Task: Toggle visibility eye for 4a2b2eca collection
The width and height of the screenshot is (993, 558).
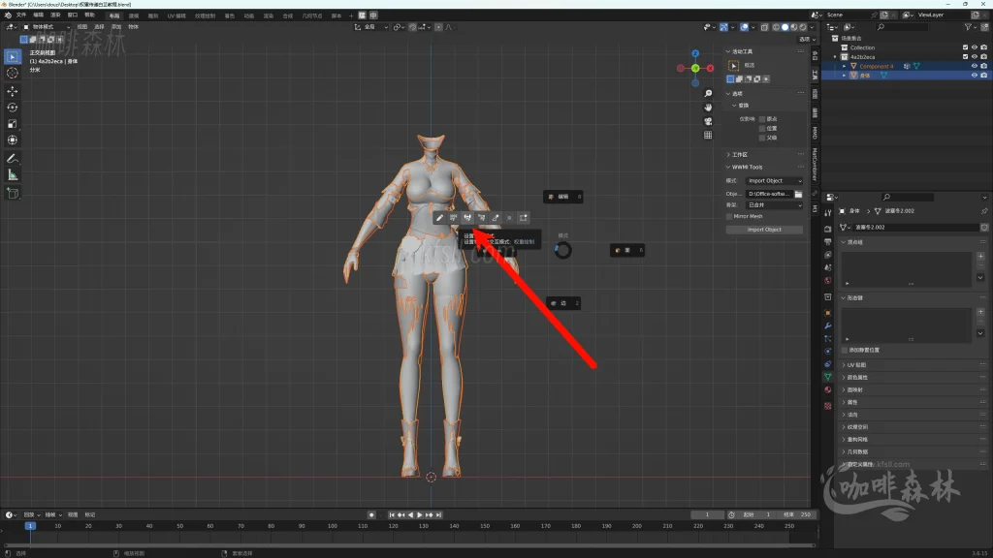Action: click(975, 57)
